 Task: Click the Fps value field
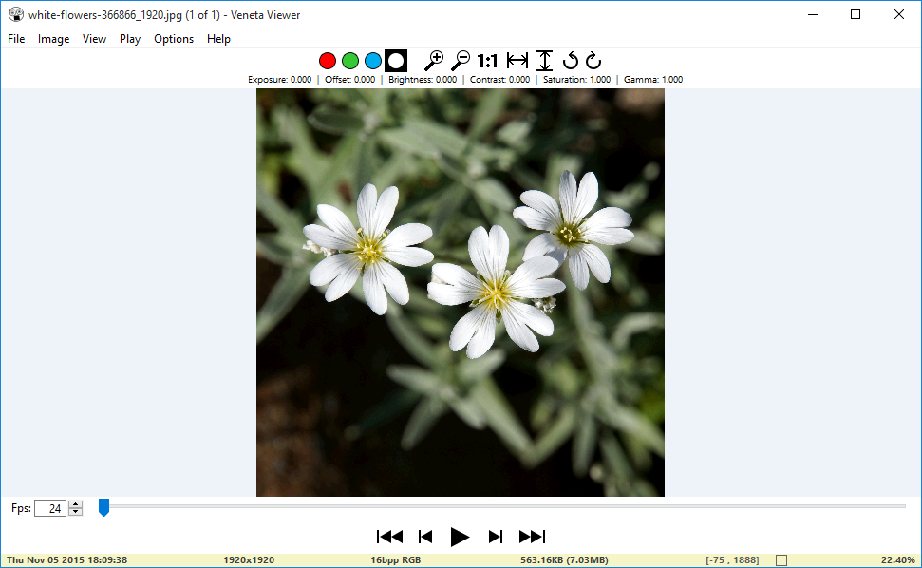coord(50,508)
